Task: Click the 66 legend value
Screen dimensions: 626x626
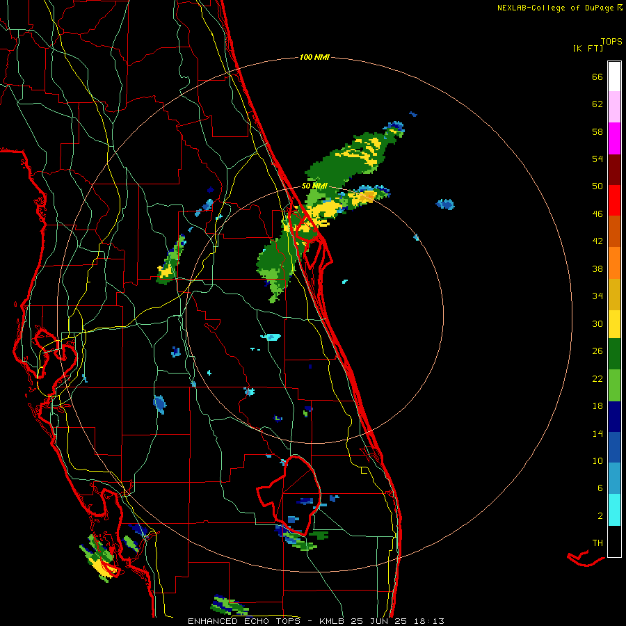Action: (597, 77)
